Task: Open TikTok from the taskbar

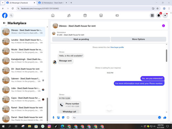Action: click(56, 126)
